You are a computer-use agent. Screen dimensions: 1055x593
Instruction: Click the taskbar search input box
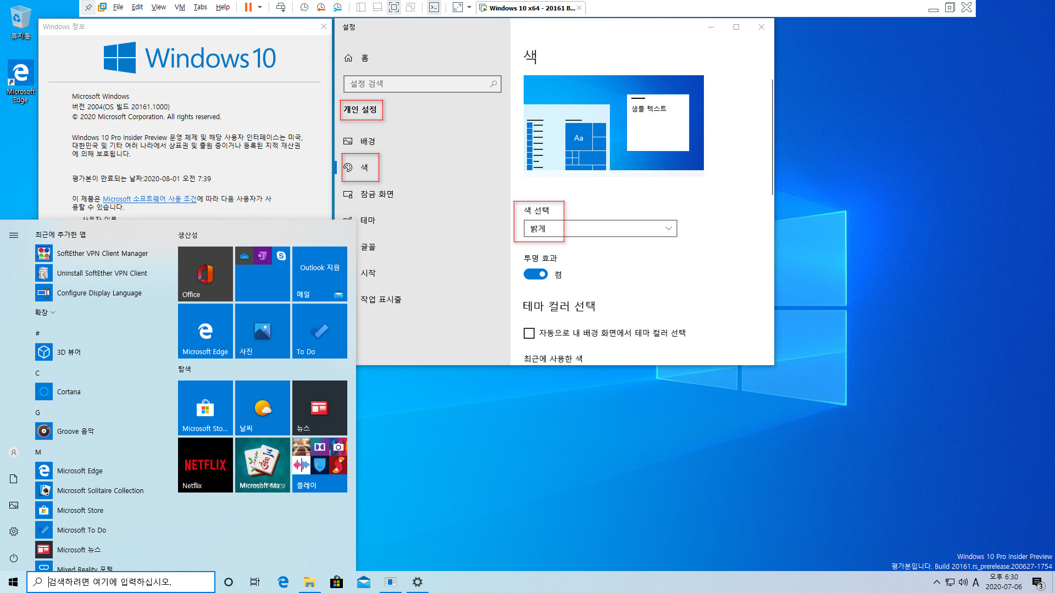121,582
